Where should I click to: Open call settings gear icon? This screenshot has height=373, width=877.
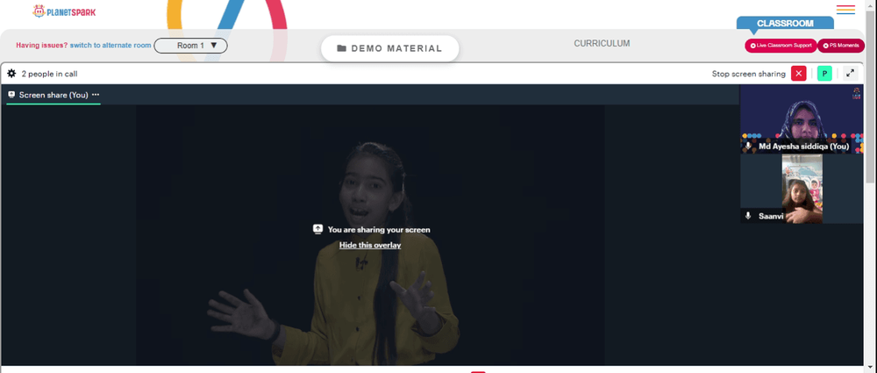click(x=11, y=74)
